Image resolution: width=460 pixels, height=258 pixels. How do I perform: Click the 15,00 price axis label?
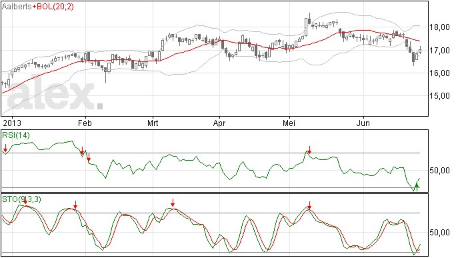(x=439, y=96)
